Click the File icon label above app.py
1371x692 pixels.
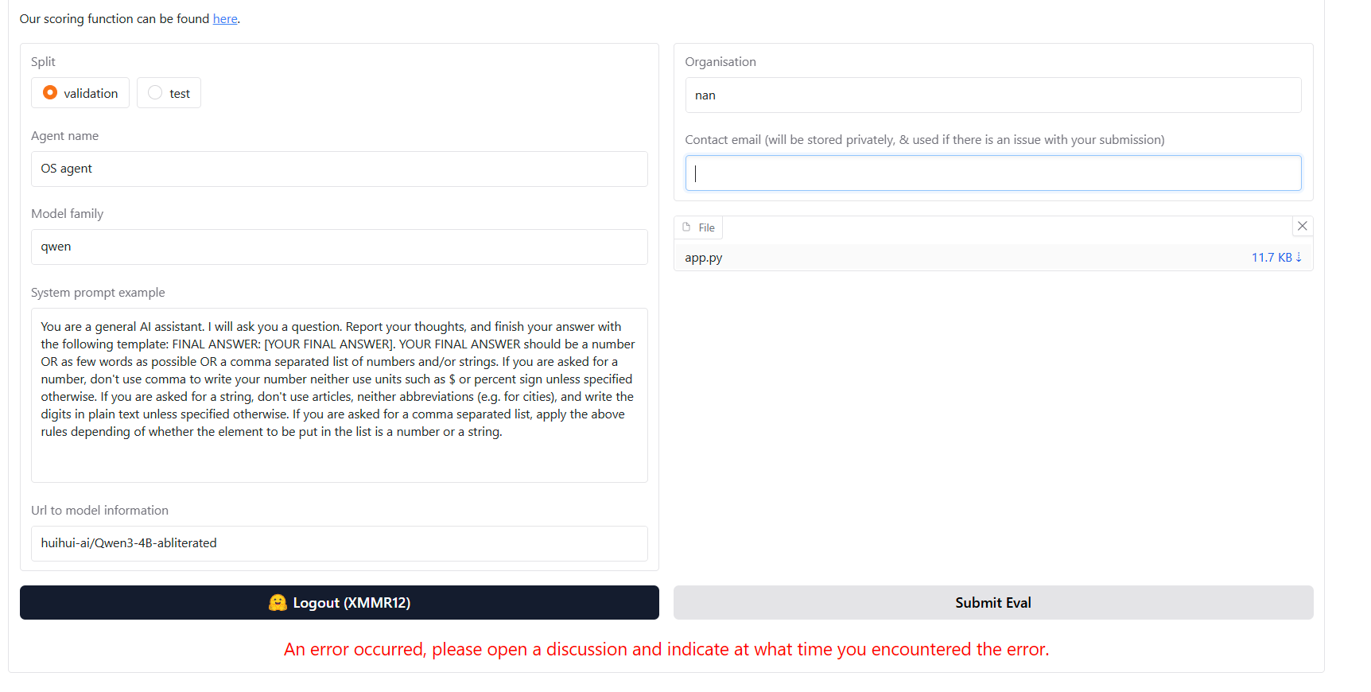[x=699, y=227]
